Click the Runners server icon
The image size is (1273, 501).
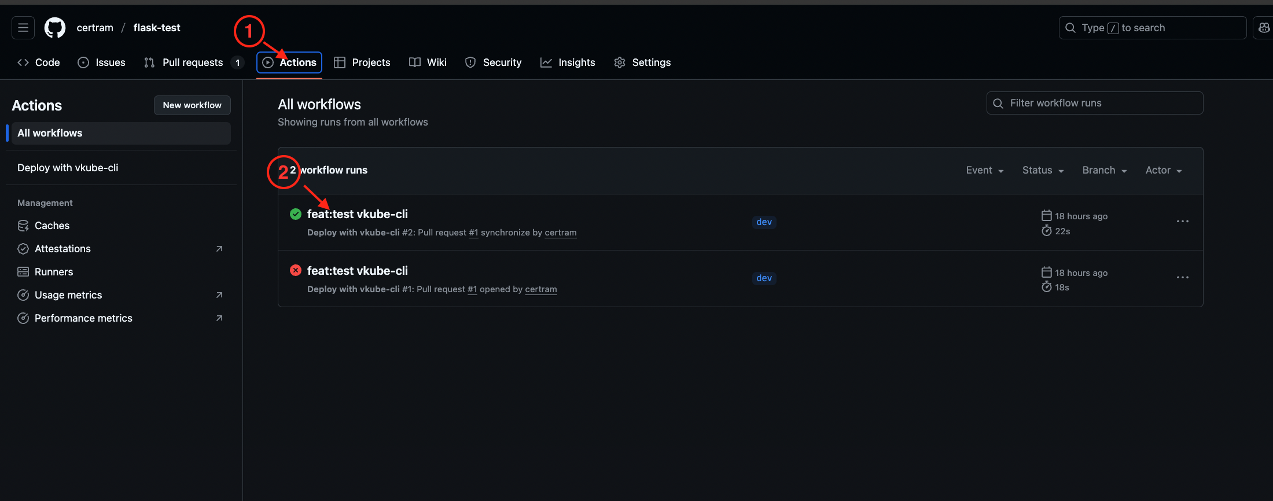[23, 272]
